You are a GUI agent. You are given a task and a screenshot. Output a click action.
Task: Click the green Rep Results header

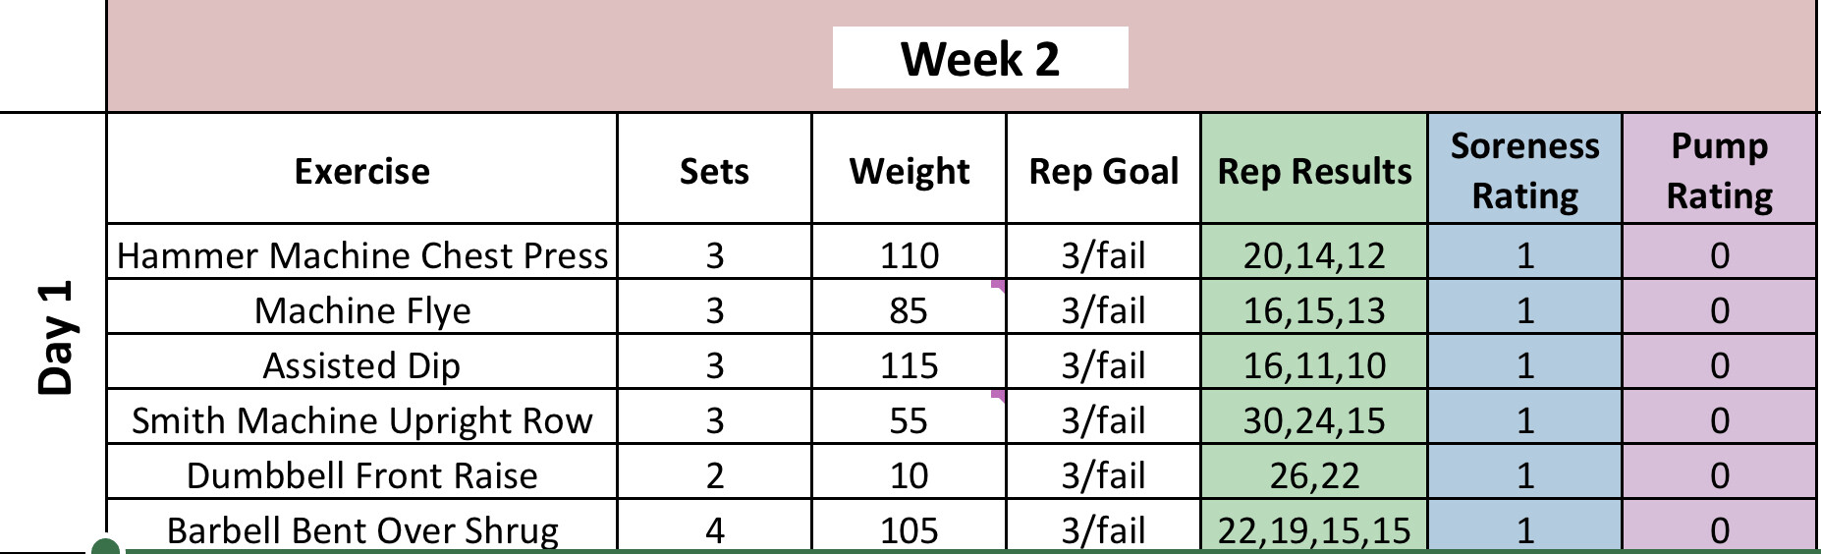click(1314, 171)
